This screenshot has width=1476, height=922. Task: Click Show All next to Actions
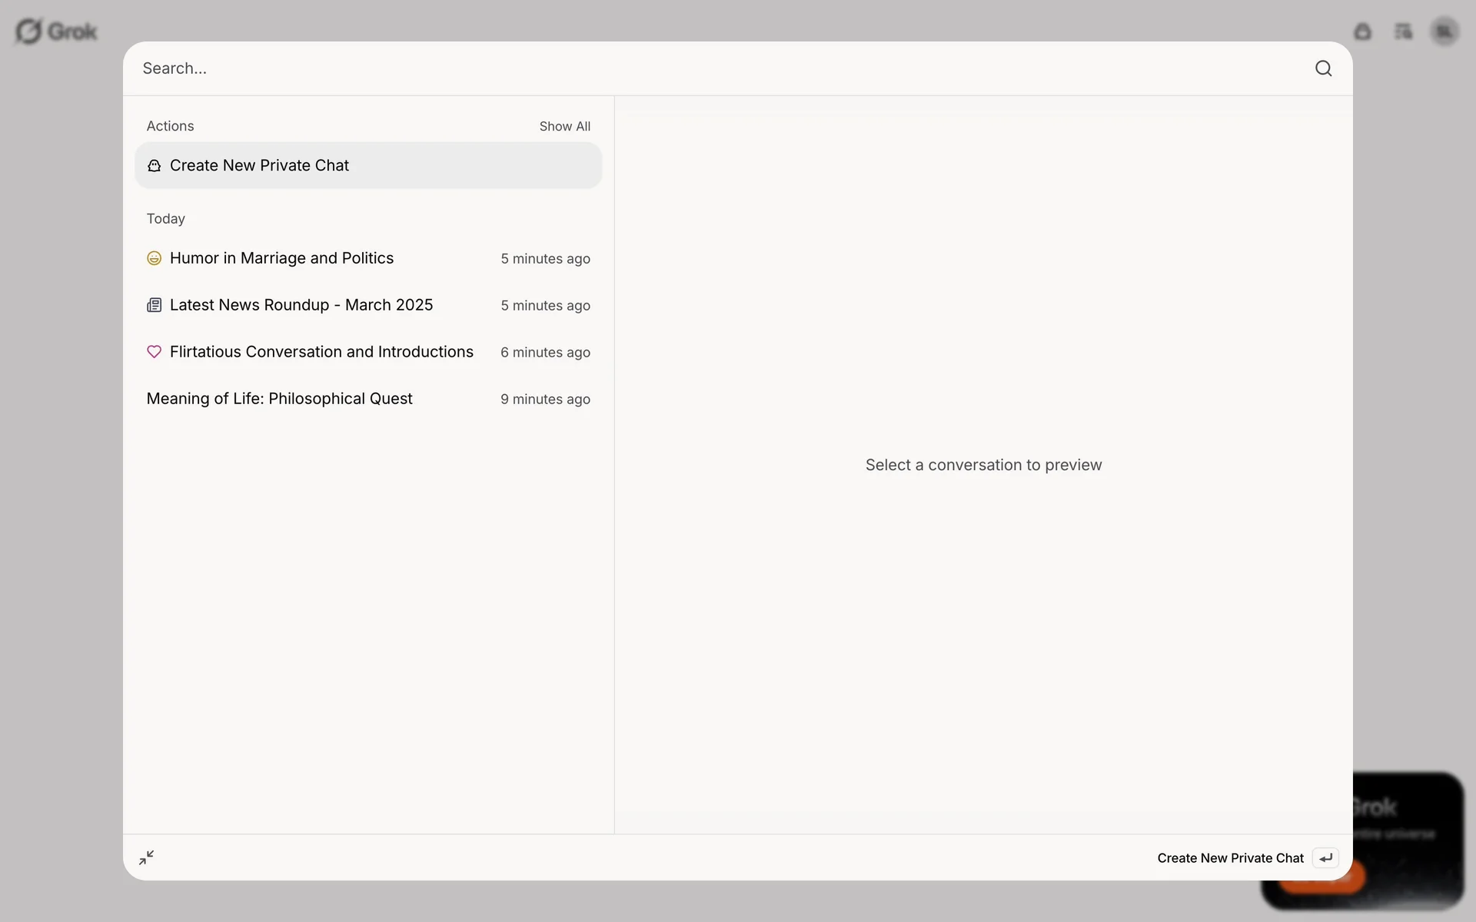click(564, 126)
